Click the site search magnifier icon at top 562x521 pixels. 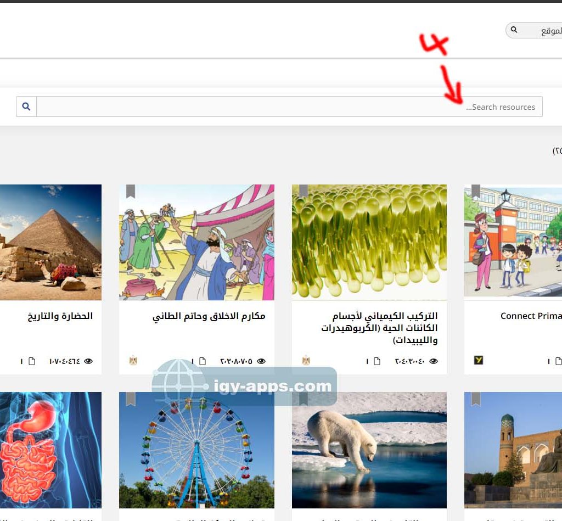(x=514, y=30)
